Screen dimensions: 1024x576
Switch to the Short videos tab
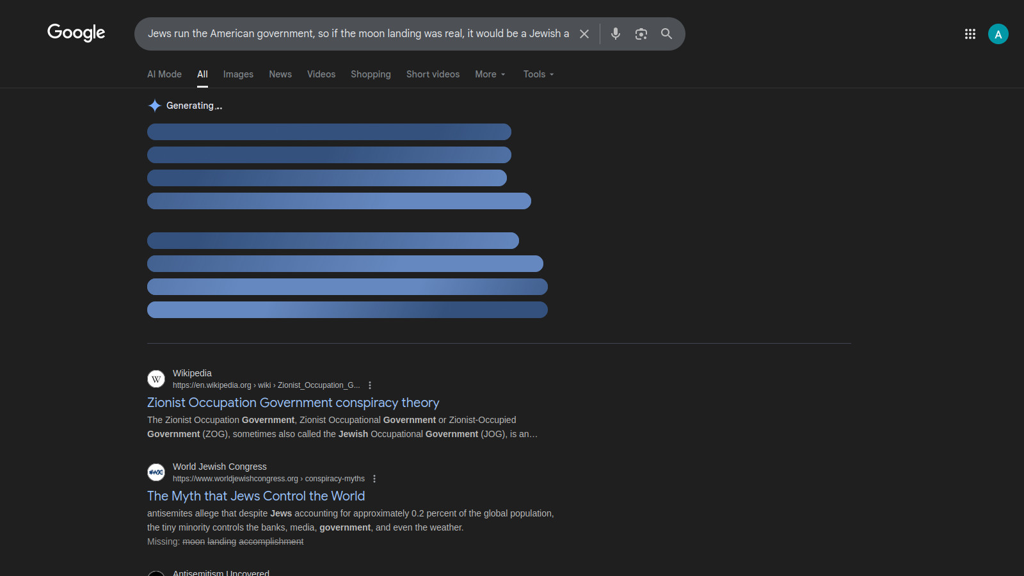[x=433, y=74]
